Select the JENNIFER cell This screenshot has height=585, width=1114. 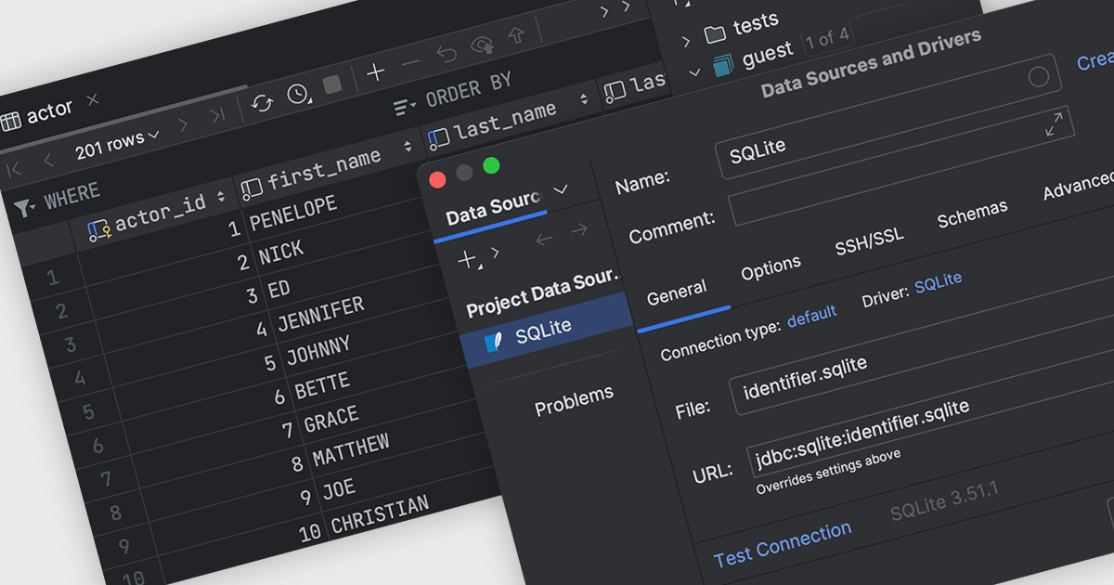point(320,316)
